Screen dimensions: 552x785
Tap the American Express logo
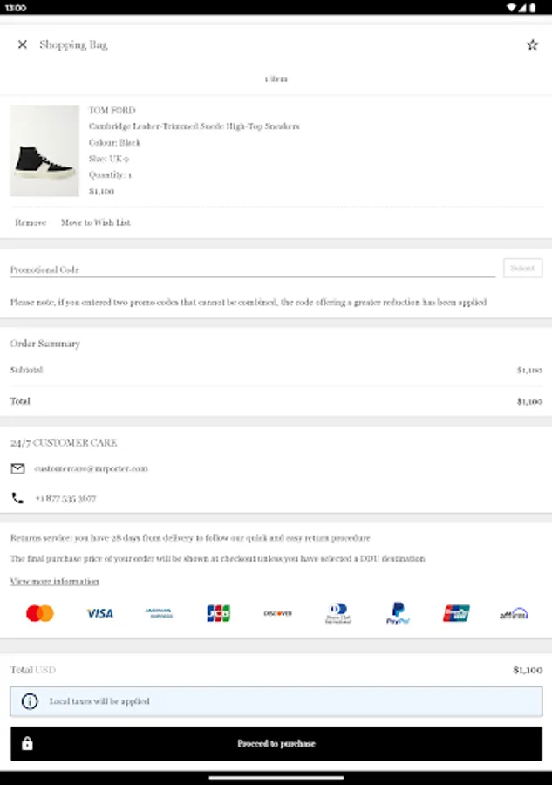[x=159, y=613]
